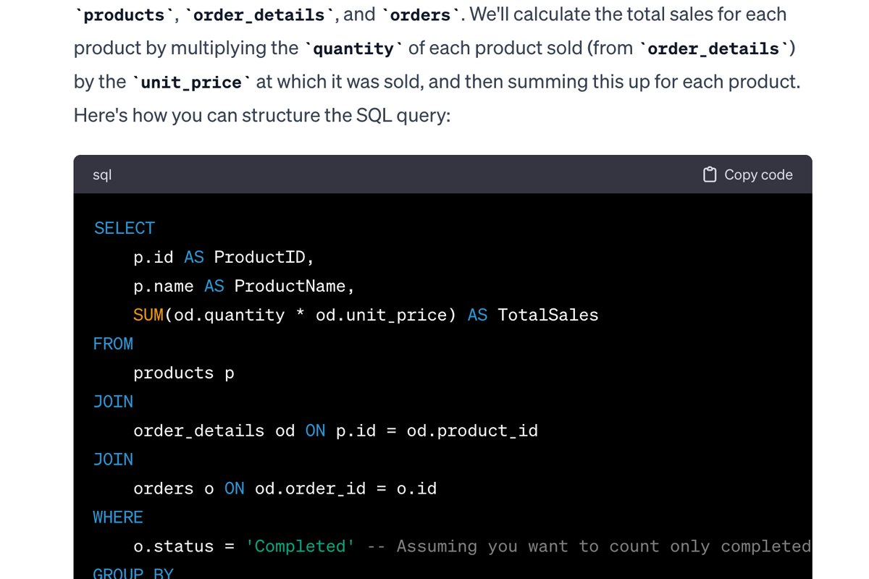Place cursor on the SELECT keyword
869x579 pixels.
coord(125,228)
